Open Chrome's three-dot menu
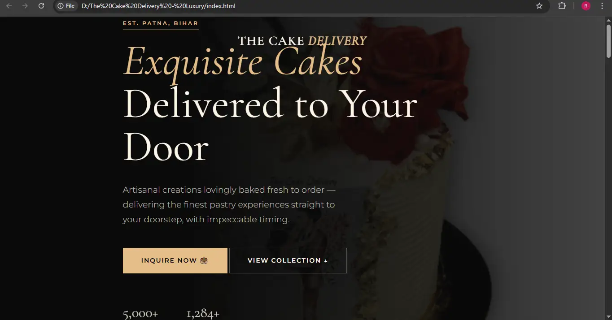Screen dimensions: 612x320 [602, 6]
